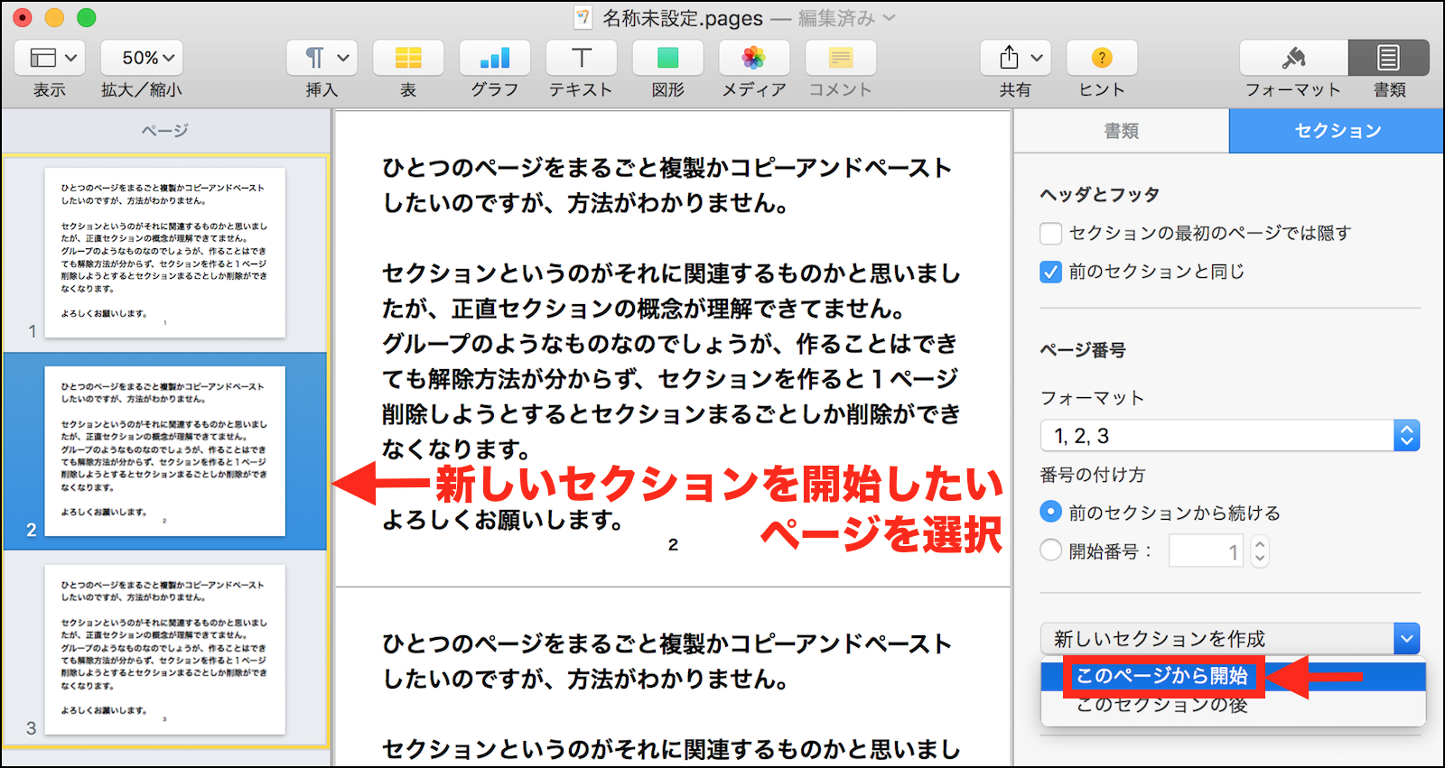Select 開始番号 radio button

pyautogui.click(x=1051, y=550)
